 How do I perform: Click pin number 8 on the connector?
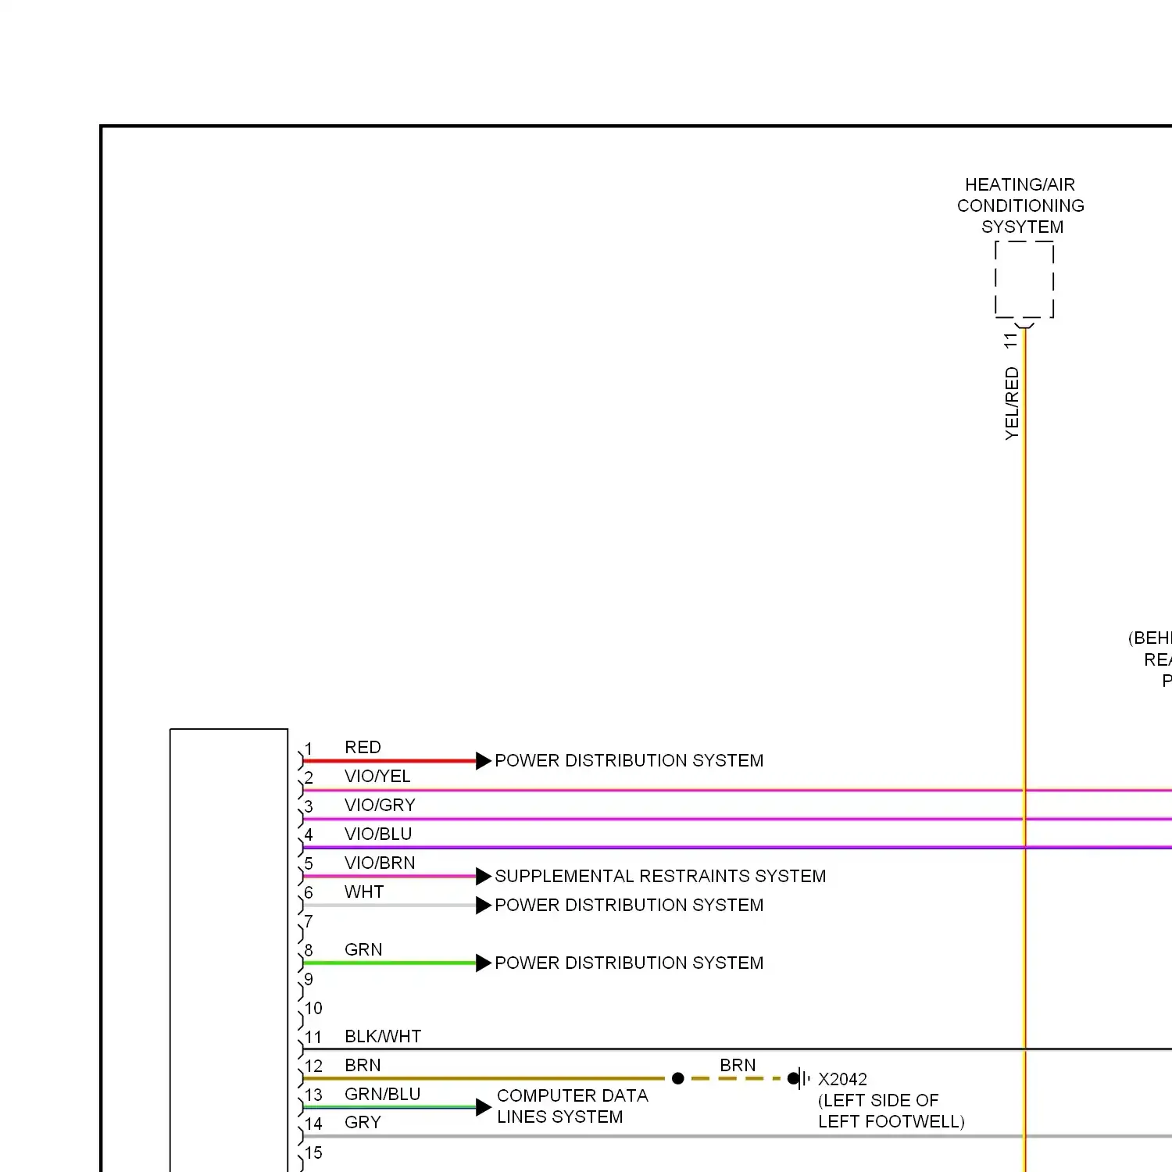point(309,950)
